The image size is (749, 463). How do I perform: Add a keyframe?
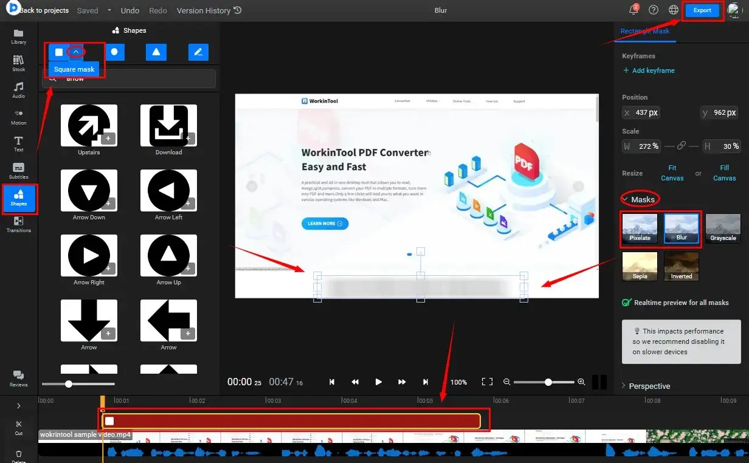649,70
